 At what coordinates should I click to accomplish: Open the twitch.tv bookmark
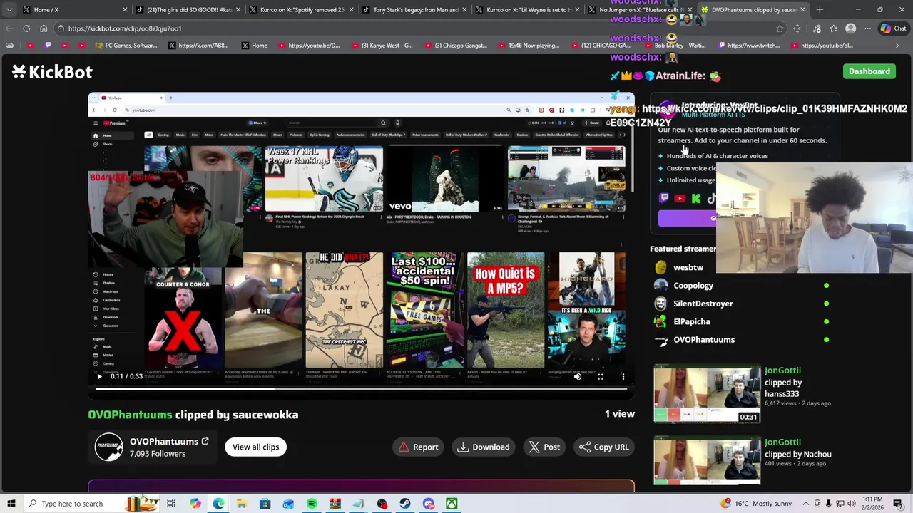750,46
